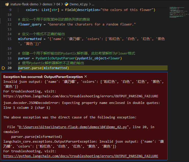
Task: Open the inature-flask-demo breadcrumb folder
Action: click(24, 4)
